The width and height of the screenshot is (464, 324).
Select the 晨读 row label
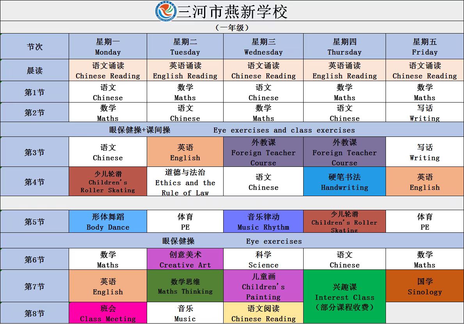point(35,71)
